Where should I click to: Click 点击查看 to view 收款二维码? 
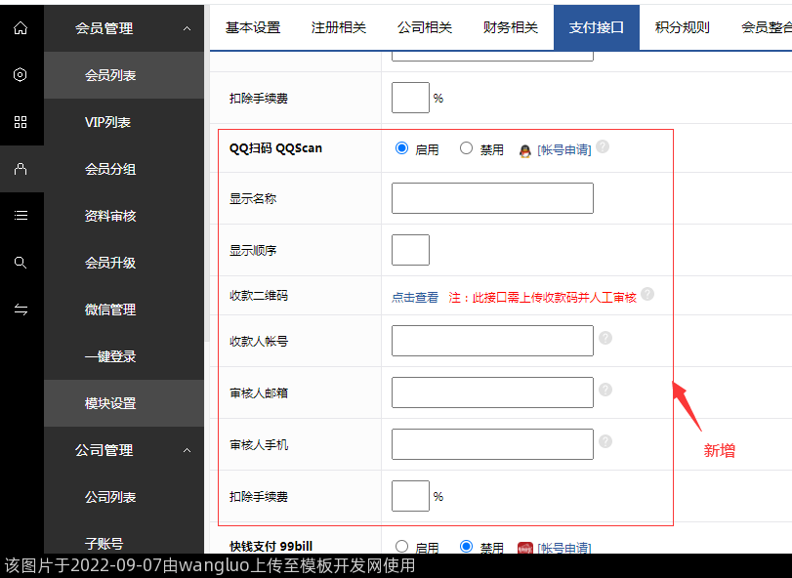click(x=415, y=298)
